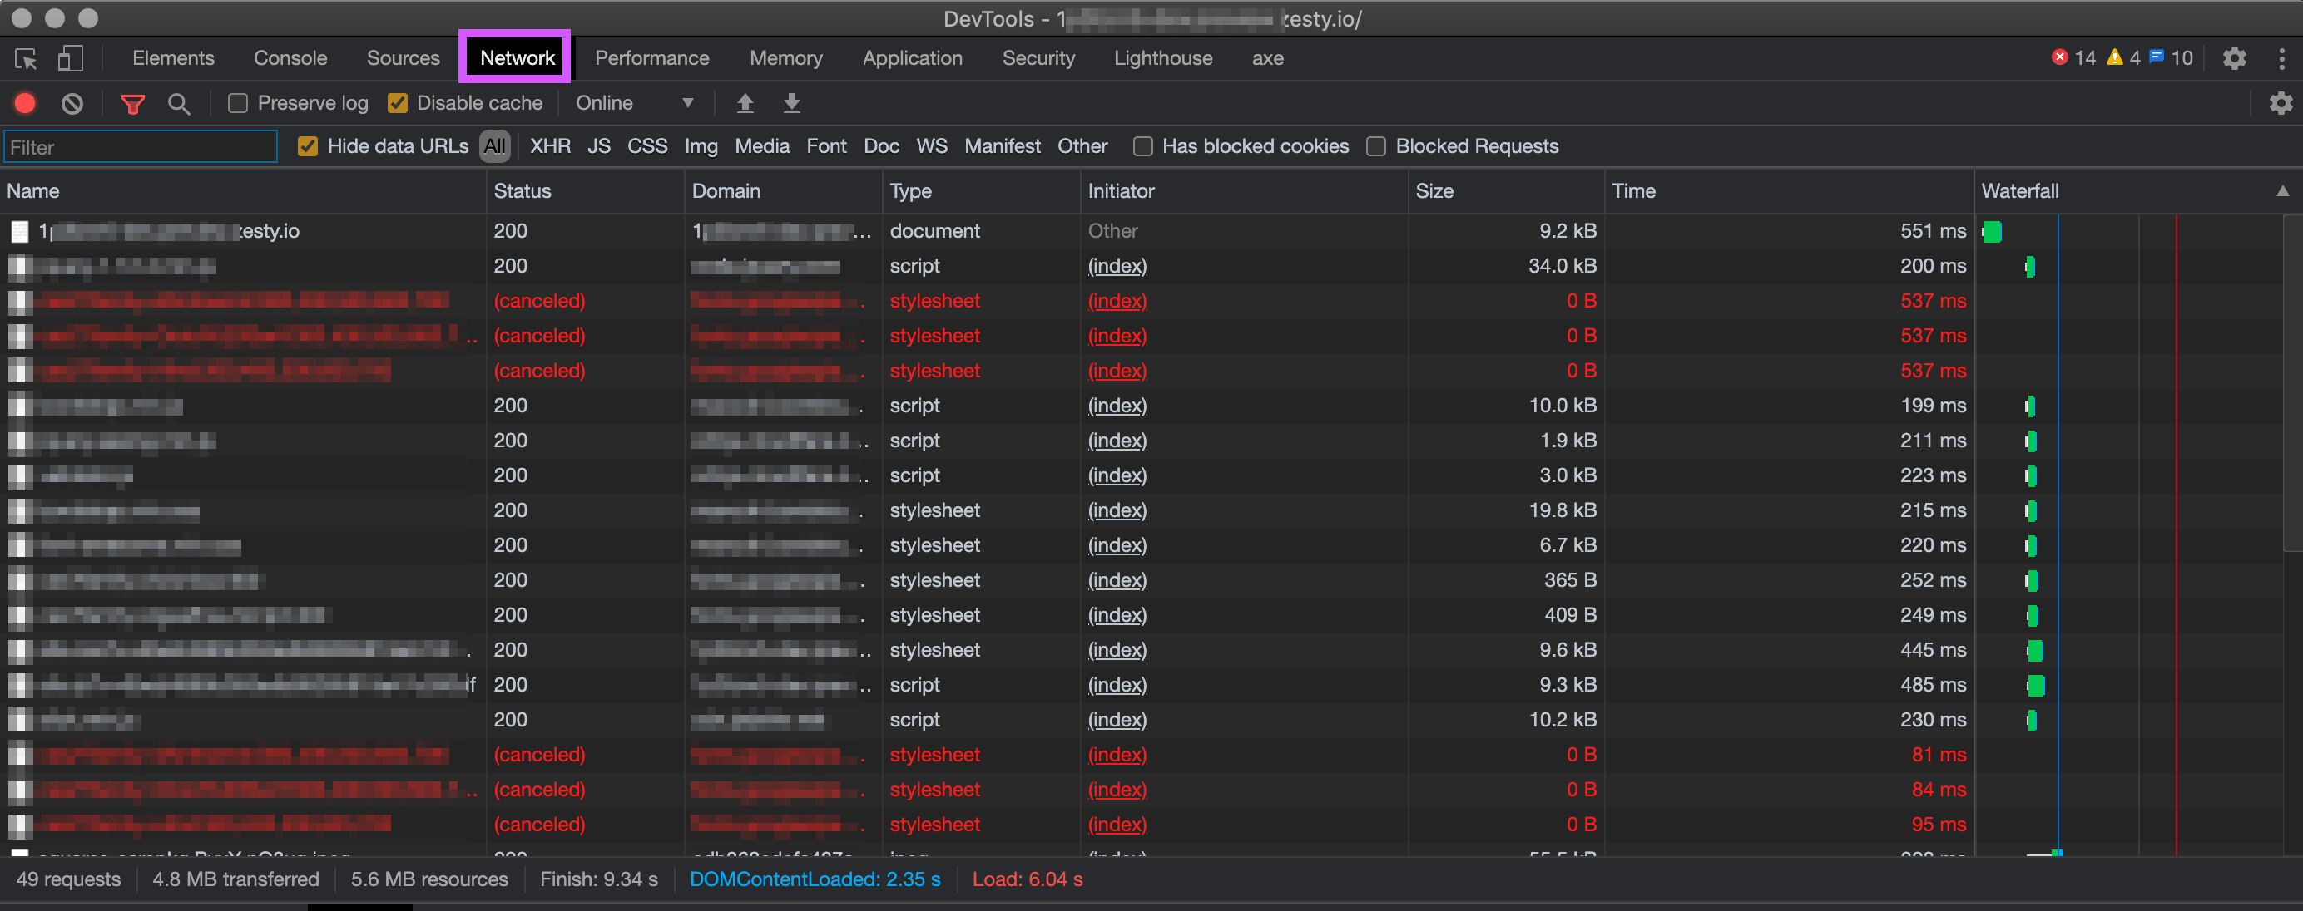This screenshot has width=2303, height=911.
Task: Toggle the red filter funnel icon
Action: [x=132, y=105]
